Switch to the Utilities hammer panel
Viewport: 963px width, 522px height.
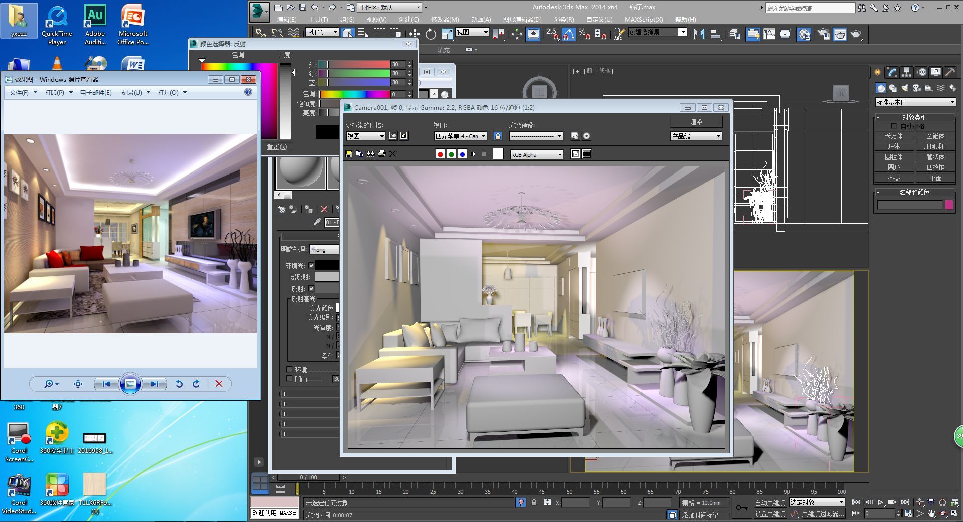pyautogui.click(x=950, y=72)
